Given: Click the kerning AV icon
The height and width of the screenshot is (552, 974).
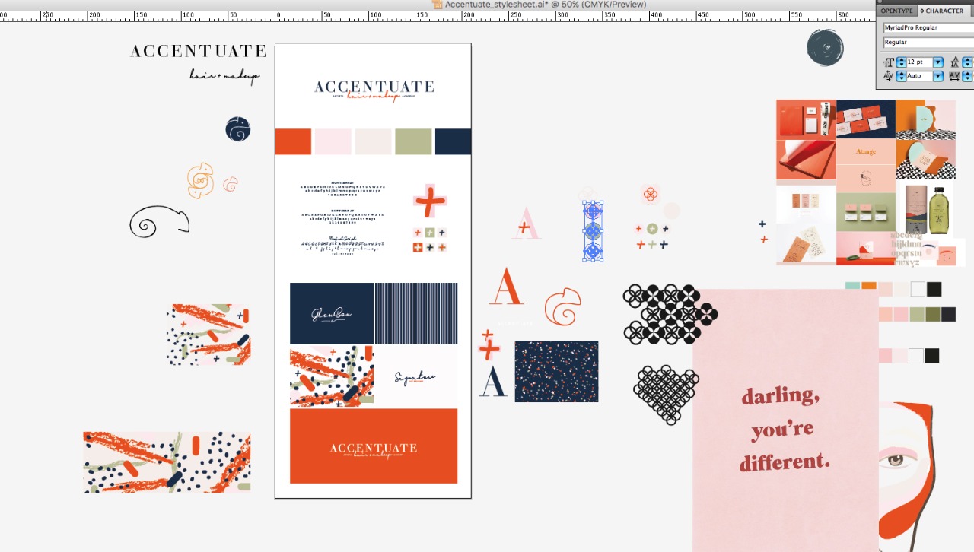Looking at the screenshot, I should tap(889, 76).
